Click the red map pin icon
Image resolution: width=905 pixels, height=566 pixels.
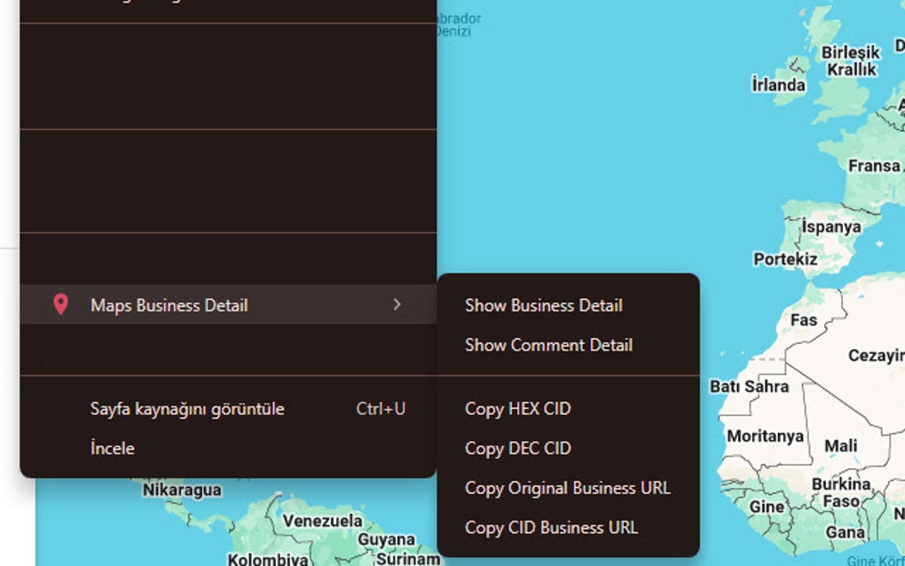[x=59, y=304]
